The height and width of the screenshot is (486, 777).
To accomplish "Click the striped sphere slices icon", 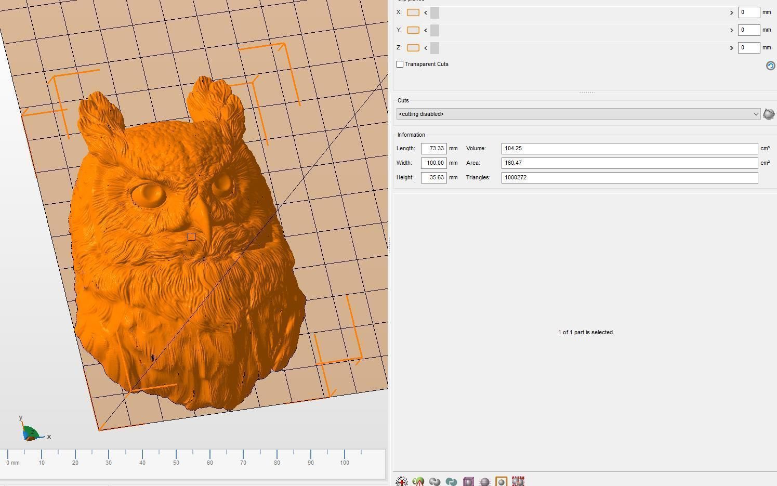I will point(485,481).
